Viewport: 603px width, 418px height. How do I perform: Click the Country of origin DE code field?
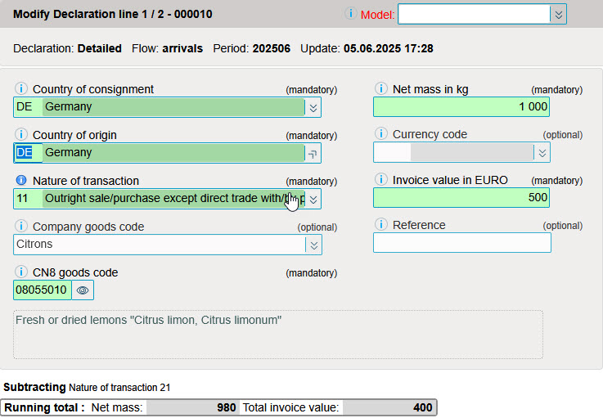pos(25,153)
